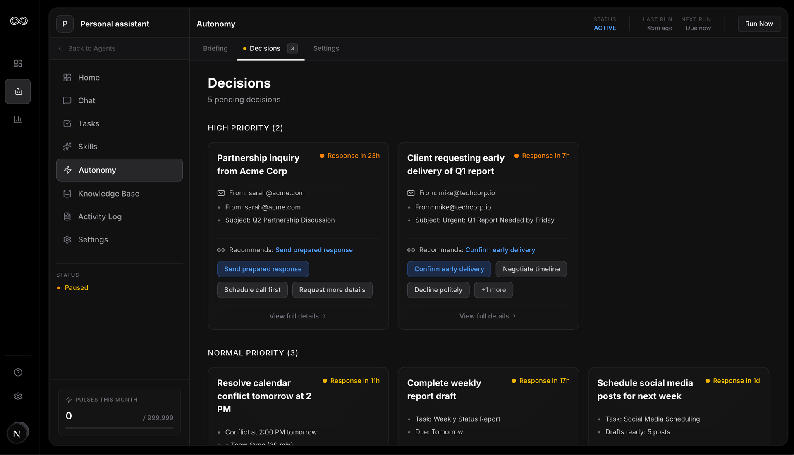Image resolution: width=794 pixels, height=455 pixels.
Task: Select the agents robot icon in left rail
Action: (x=18, y=92)
